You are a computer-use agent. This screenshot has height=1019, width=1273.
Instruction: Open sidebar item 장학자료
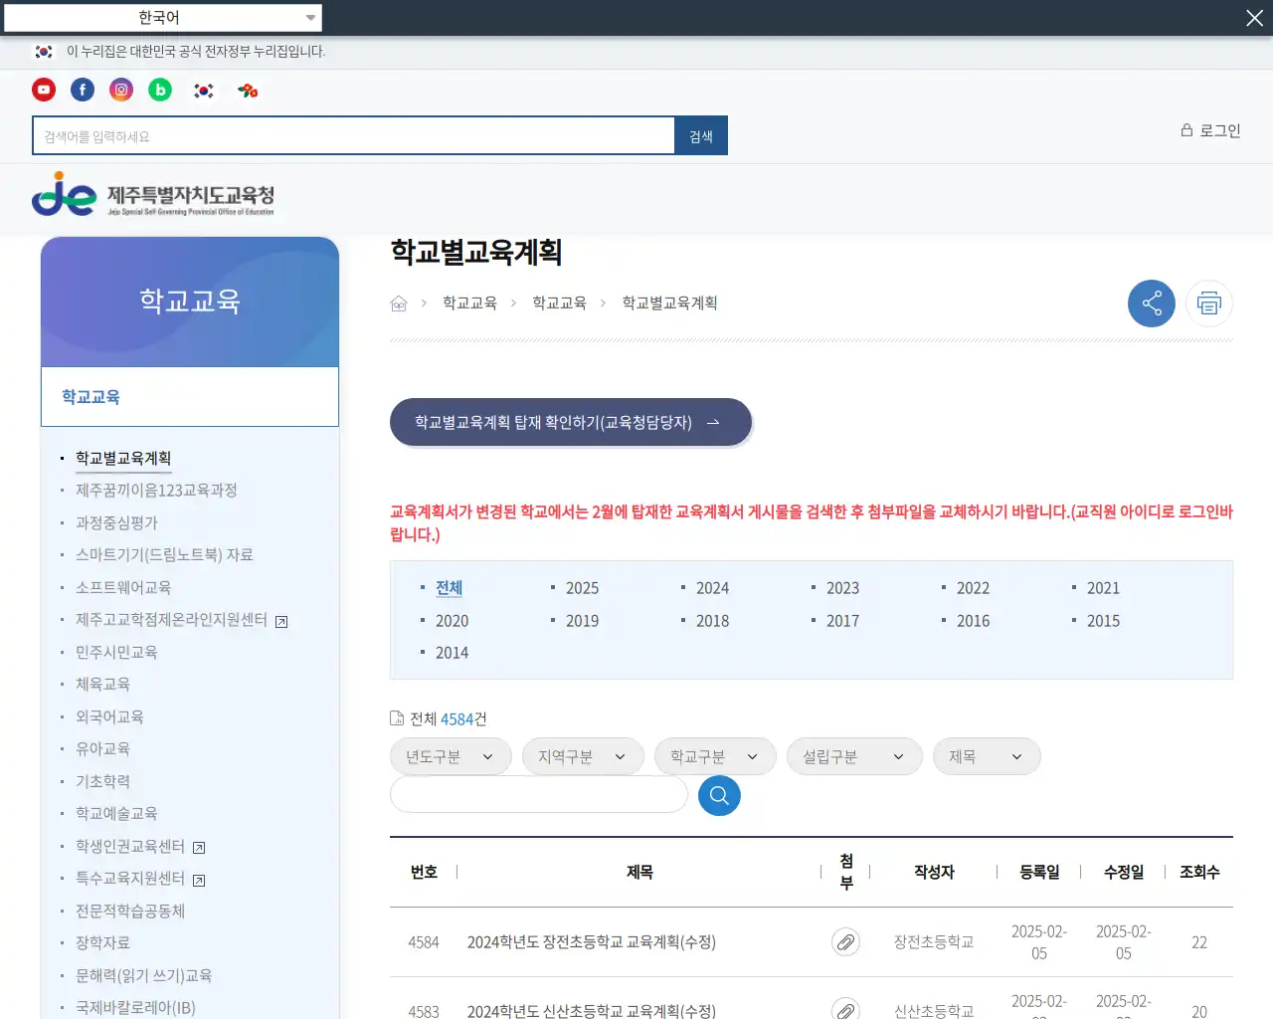[x=102, y=942]
